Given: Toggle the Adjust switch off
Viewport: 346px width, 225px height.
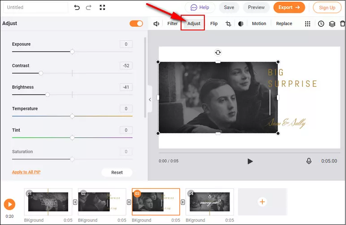Looking at the screenshot, I should coord(136,24).
